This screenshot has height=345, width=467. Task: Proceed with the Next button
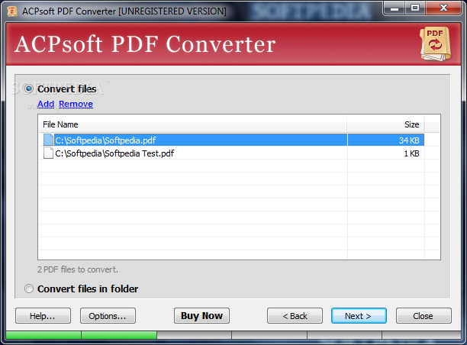point(359,316)
